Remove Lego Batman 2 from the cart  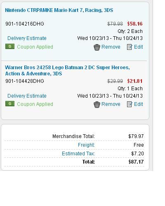[x=111, y=104]
